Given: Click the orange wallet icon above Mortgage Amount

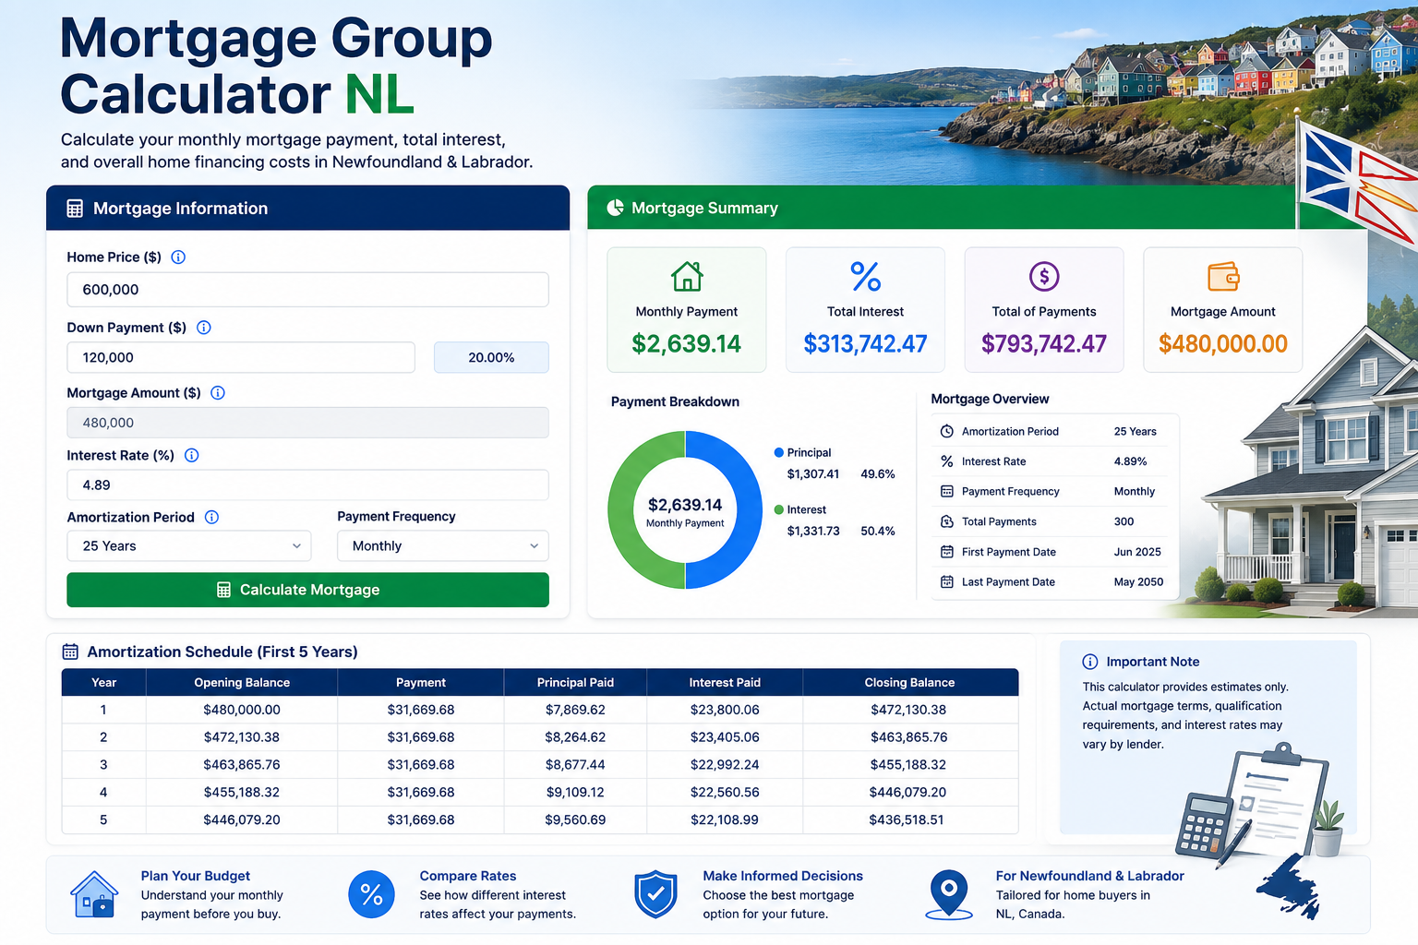Looking at the screenshot, I should tap(1223, 277).
